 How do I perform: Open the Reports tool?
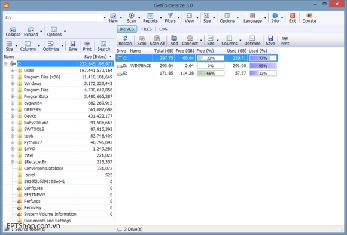coord(150,18)
